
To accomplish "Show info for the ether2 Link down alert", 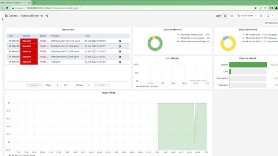I will (x=120, y=57).
